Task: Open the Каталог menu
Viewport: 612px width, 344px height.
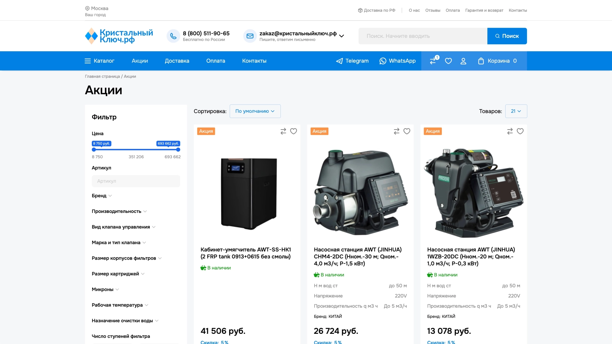Action: tap(99, 61)
